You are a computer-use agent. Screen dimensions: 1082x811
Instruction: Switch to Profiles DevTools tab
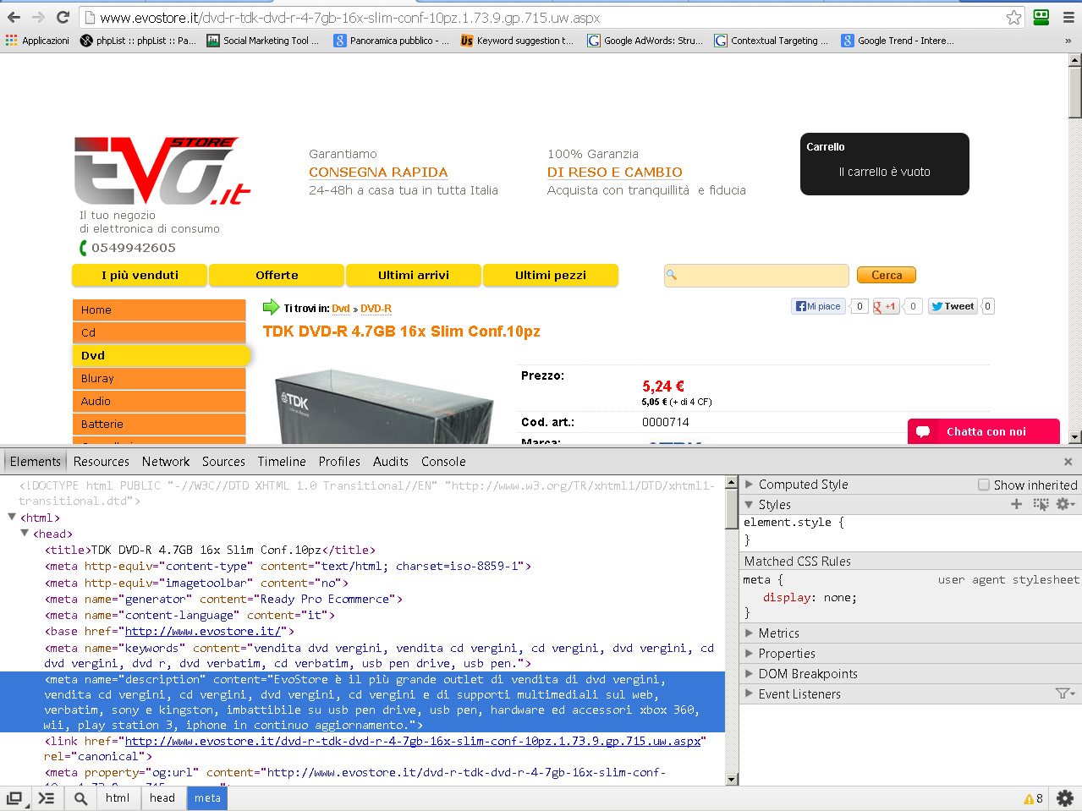pos(339,462)
